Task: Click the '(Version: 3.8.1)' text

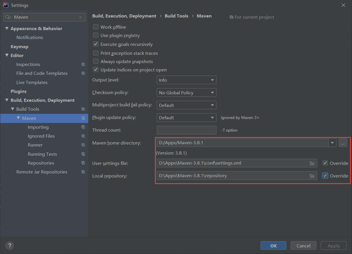Action: tap(171, 153)
